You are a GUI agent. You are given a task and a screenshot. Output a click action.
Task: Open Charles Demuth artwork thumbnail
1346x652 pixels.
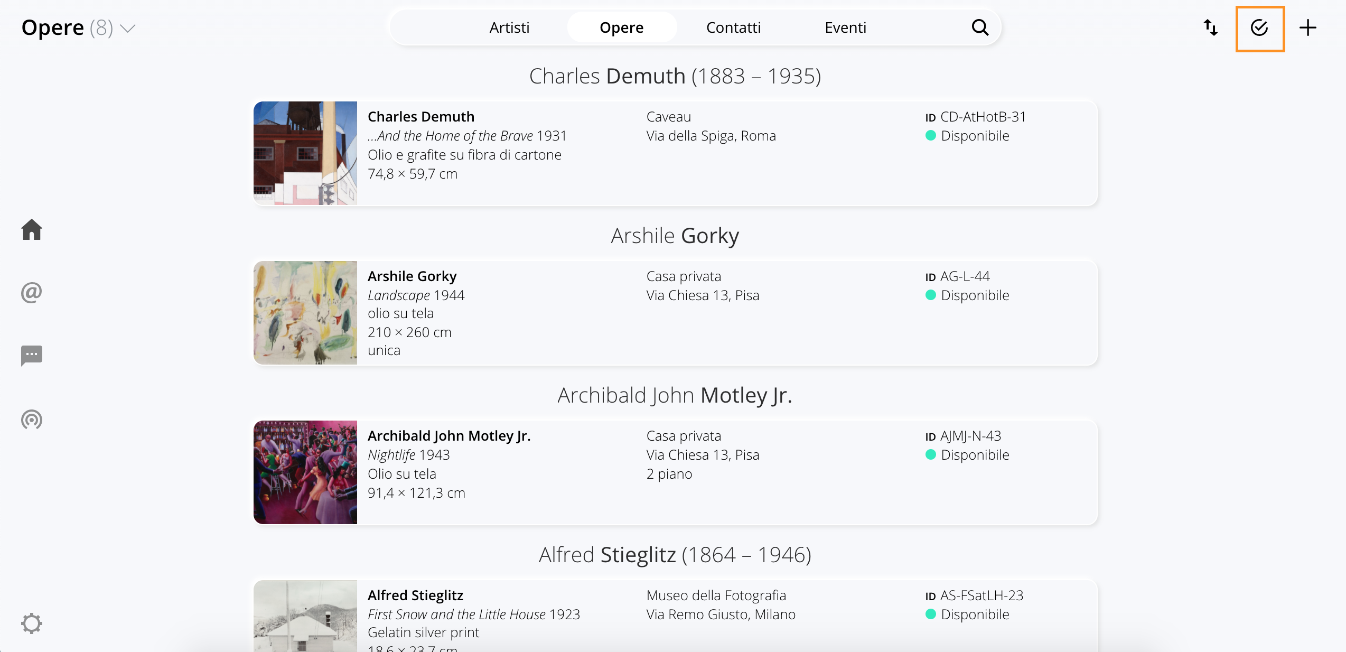pos(305,153)
